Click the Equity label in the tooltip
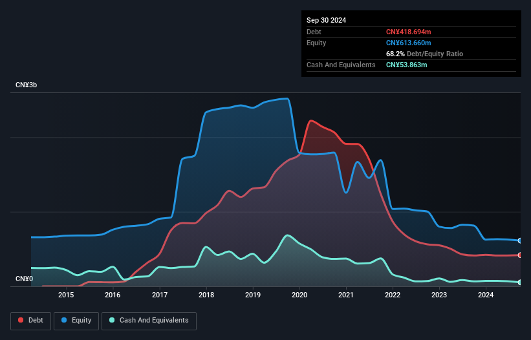 316,43
